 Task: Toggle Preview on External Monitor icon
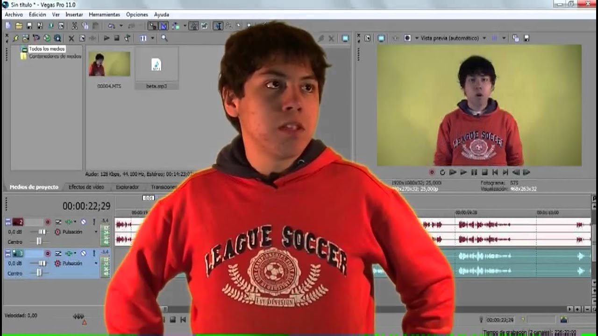381,38
